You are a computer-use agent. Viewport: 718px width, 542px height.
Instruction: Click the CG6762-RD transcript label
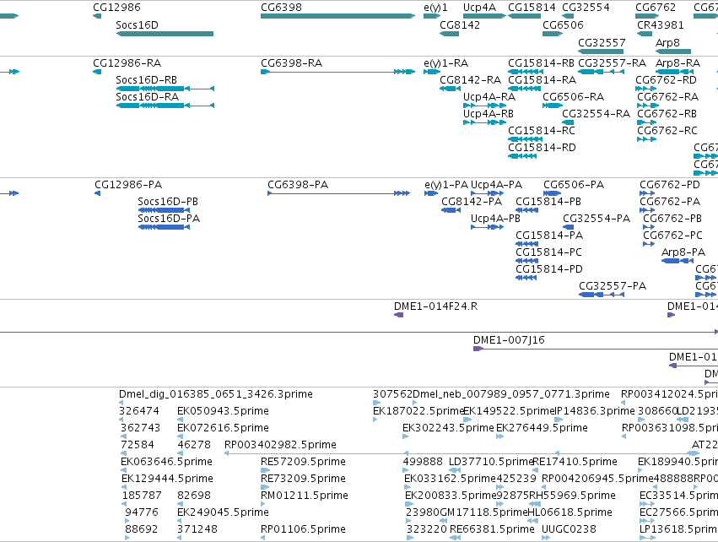coord(666,80)
